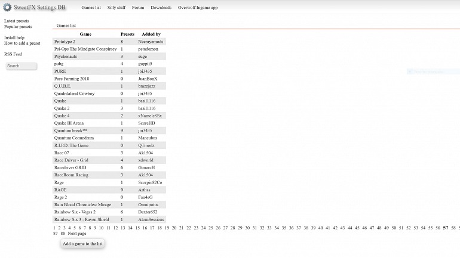This screenshot has width=460, height=258.
Task: Click 'xNameleSSx' in Added by column
Action: coord(150,116)
